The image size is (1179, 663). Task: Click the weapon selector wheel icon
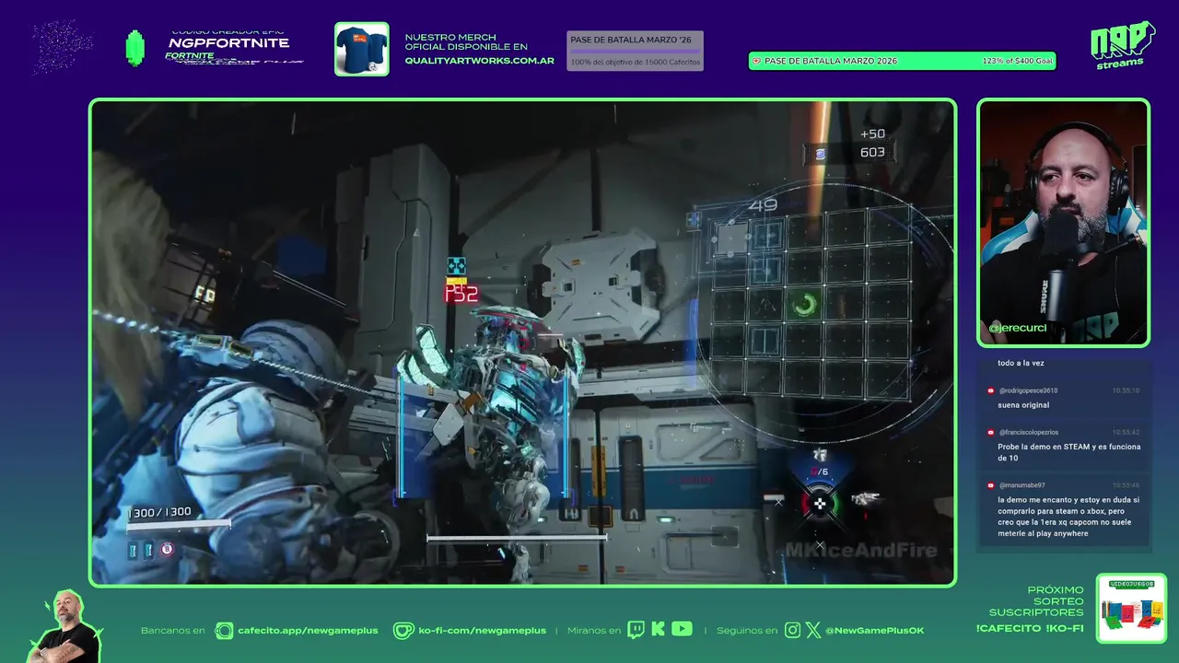tap(819, 503)
